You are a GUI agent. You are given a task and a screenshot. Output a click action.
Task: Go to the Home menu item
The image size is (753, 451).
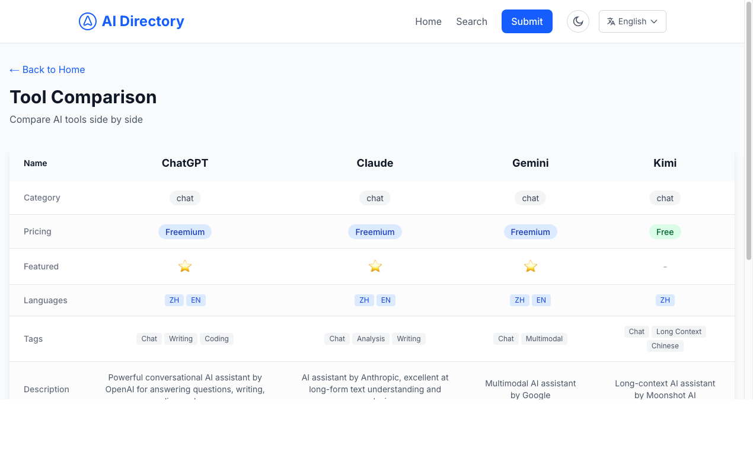point(428,21)
